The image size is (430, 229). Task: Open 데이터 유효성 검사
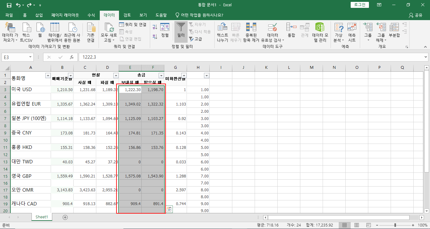tap(272, 32)
